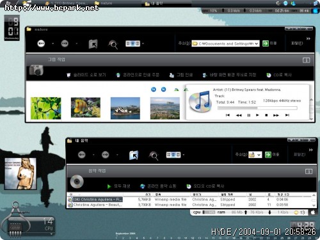Click Copy to audio CD task
The image size is (320, 240).
(x=205, y=186)
